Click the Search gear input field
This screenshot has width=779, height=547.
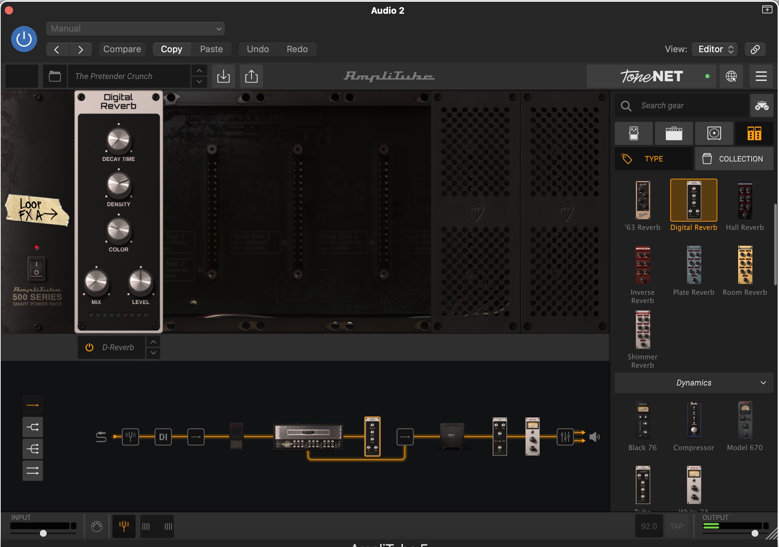point(681,105)
